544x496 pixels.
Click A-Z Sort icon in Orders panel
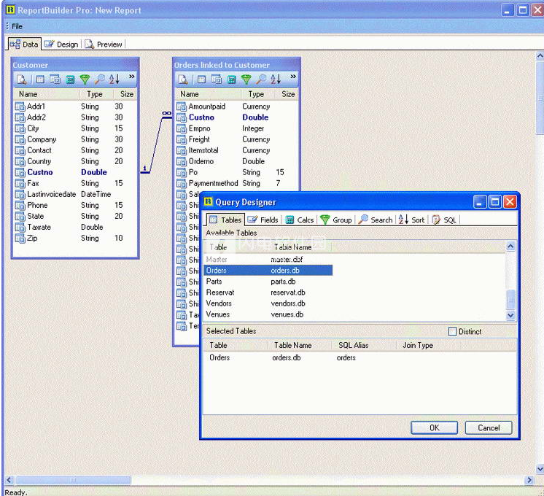pyautogui.click(x=276, y=80)
